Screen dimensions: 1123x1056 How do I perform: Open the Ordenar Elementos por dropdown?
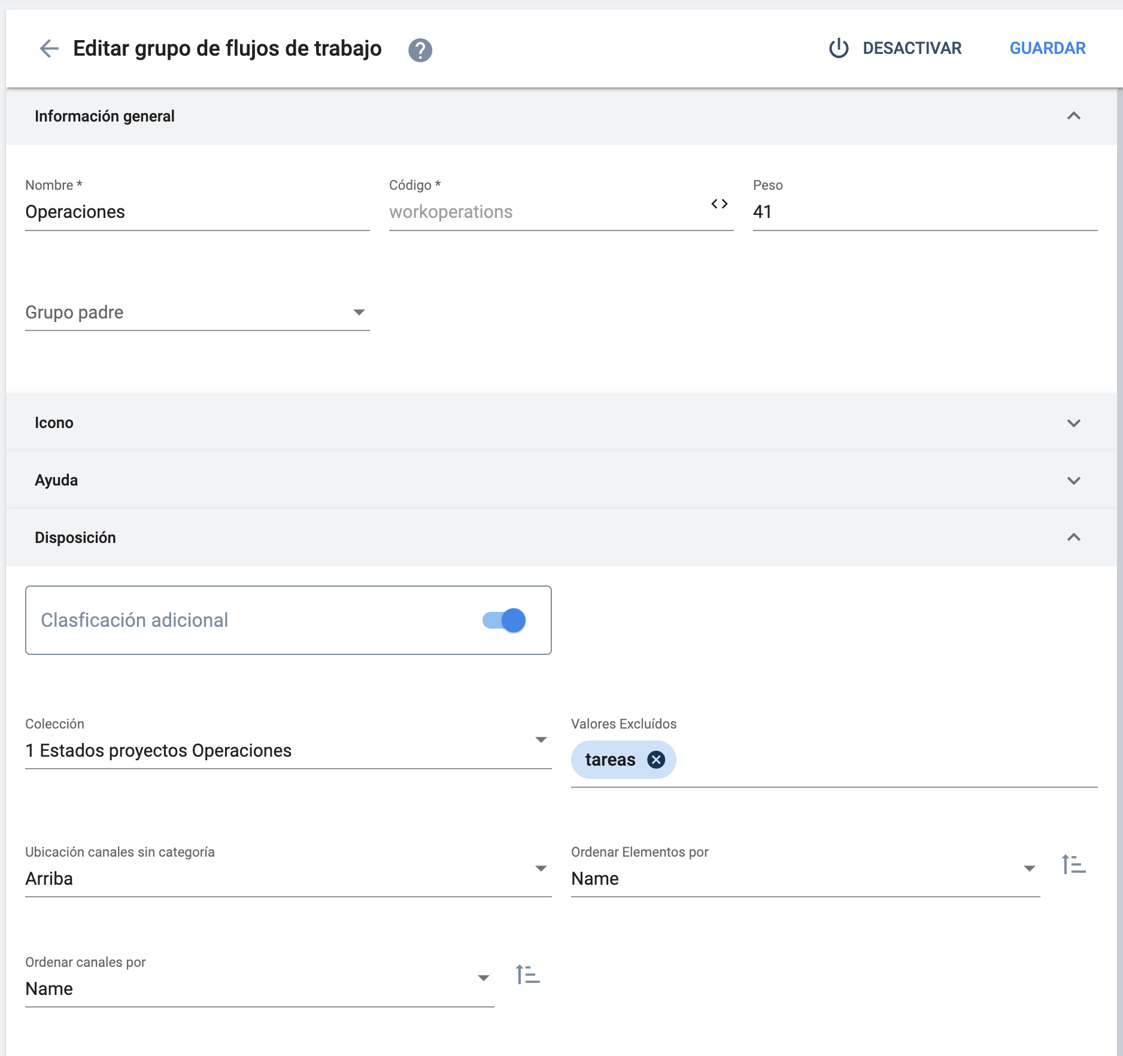1030,867
